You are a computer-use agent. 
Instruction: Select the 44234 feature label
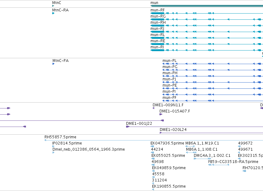[157, 149]
